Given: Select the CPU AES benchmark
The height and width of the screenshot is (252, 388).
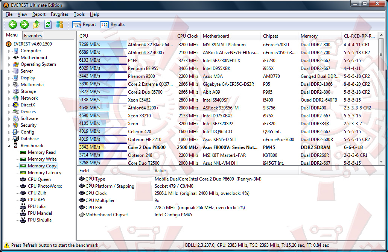Looking at the screenshot, I should tap(37, 200).
